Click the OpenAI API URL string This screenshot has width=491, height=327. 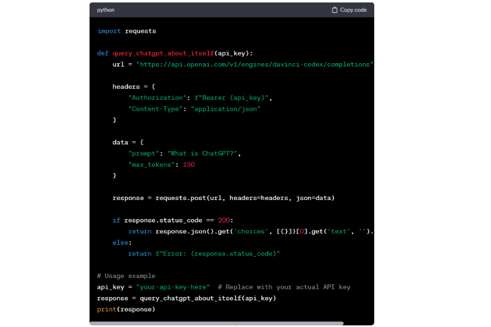[x=255, y=64]
